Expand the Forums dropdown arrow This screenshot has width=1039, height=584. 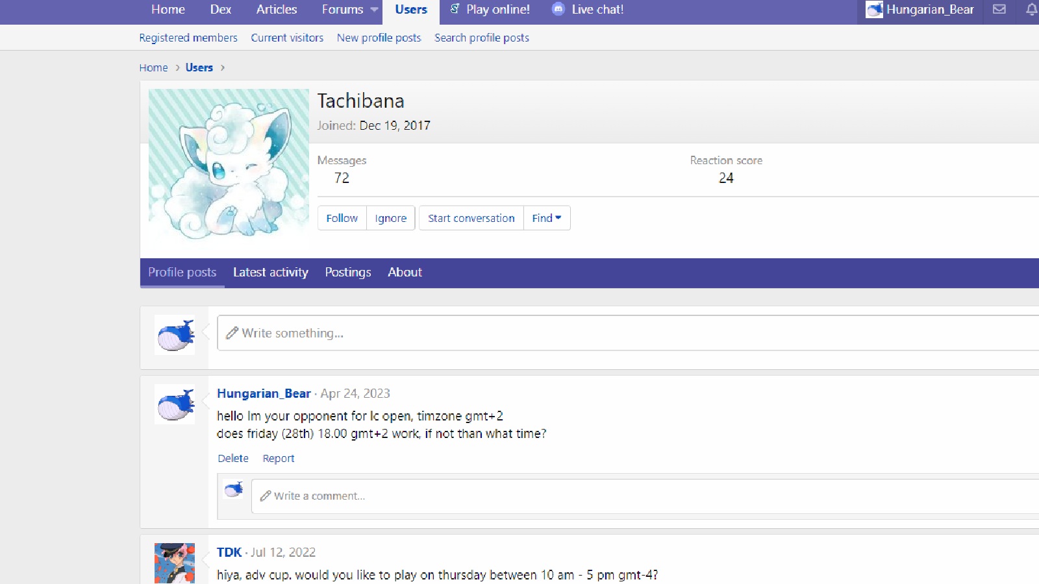tap(374, 10)
